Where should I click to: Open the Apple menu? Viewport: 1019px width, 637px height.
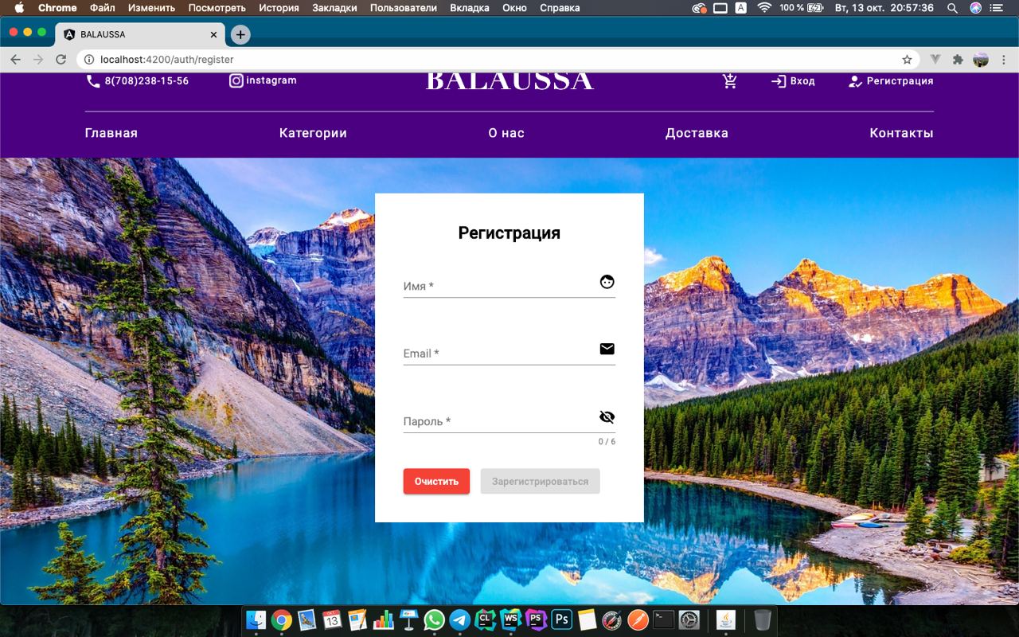19,8
